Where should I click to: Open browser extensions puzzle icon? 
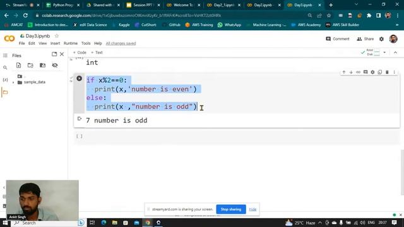[x=369, y=15]
